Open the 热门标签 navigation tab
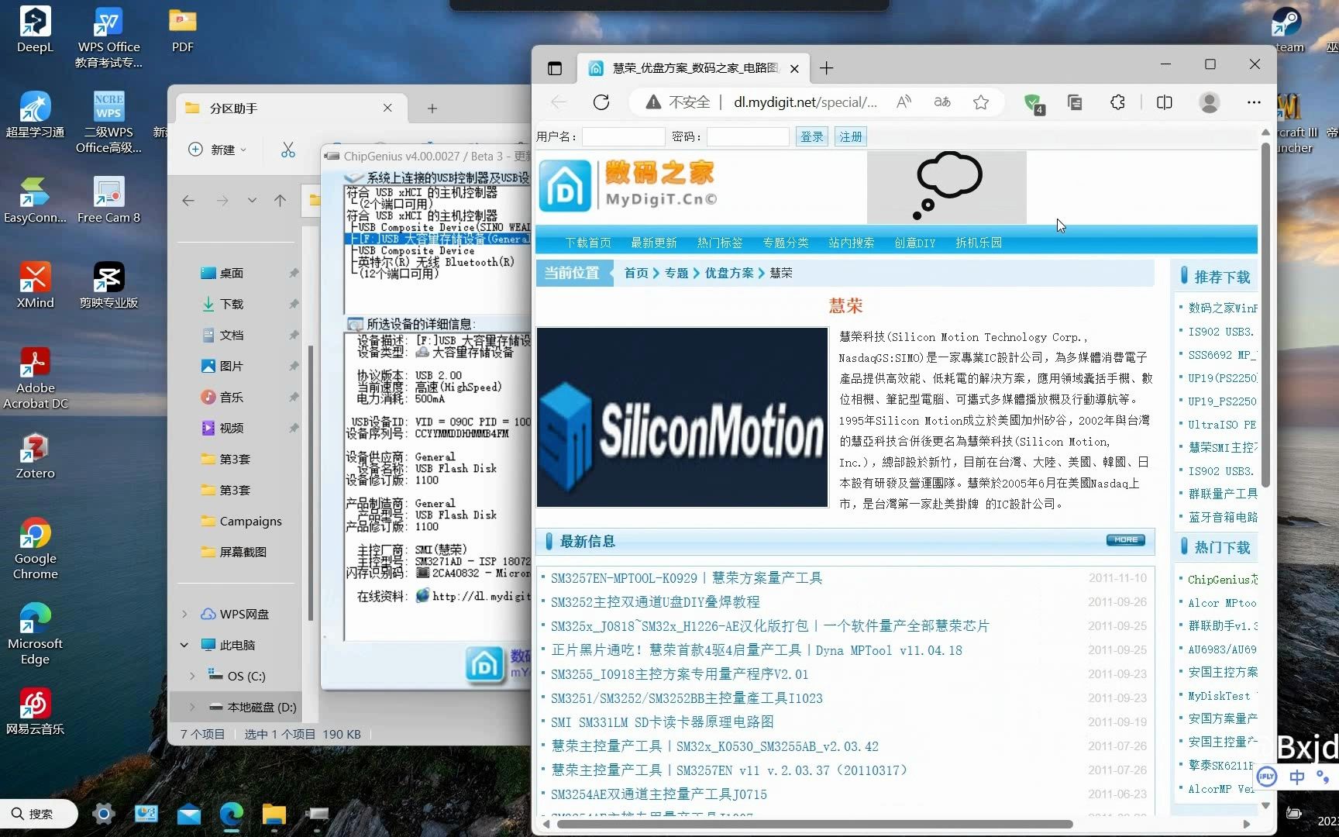 pyautogui.click(x=720, y=243)
